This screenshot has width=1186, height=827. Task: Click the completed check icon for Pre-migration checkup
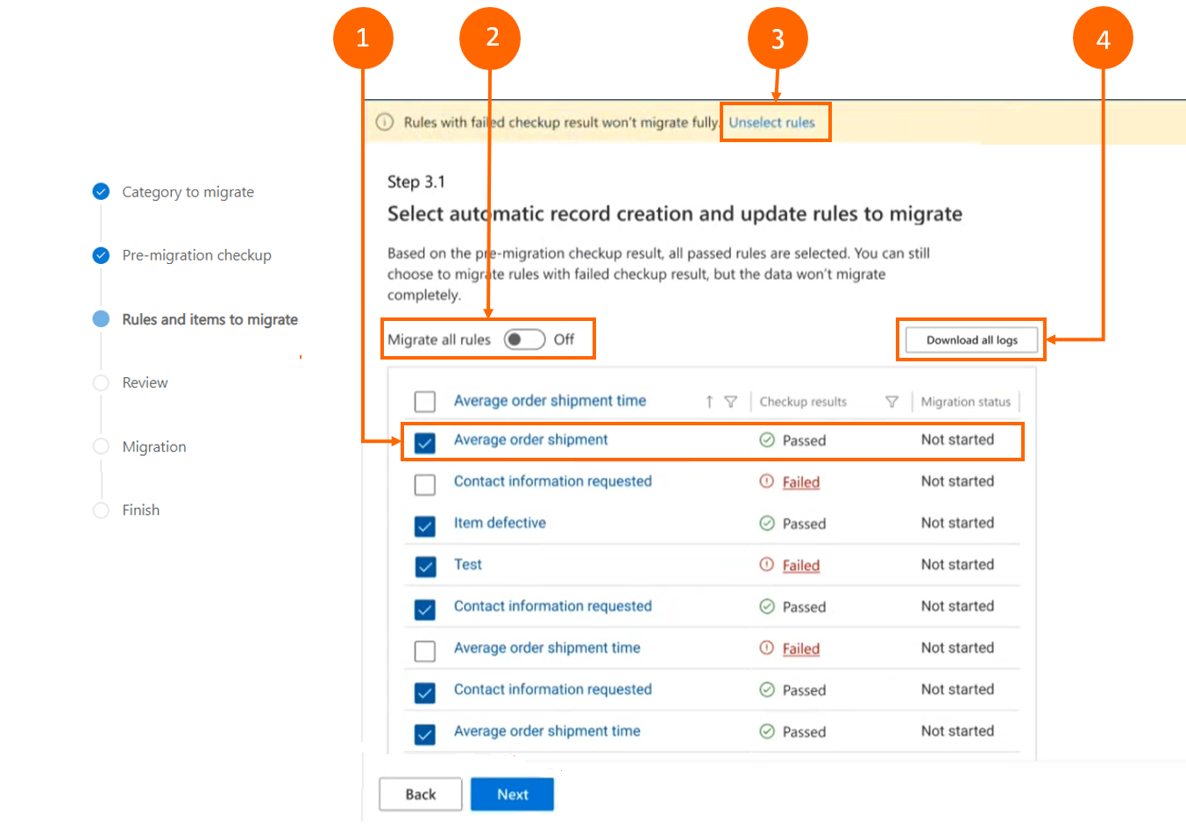tap(101, 255)
